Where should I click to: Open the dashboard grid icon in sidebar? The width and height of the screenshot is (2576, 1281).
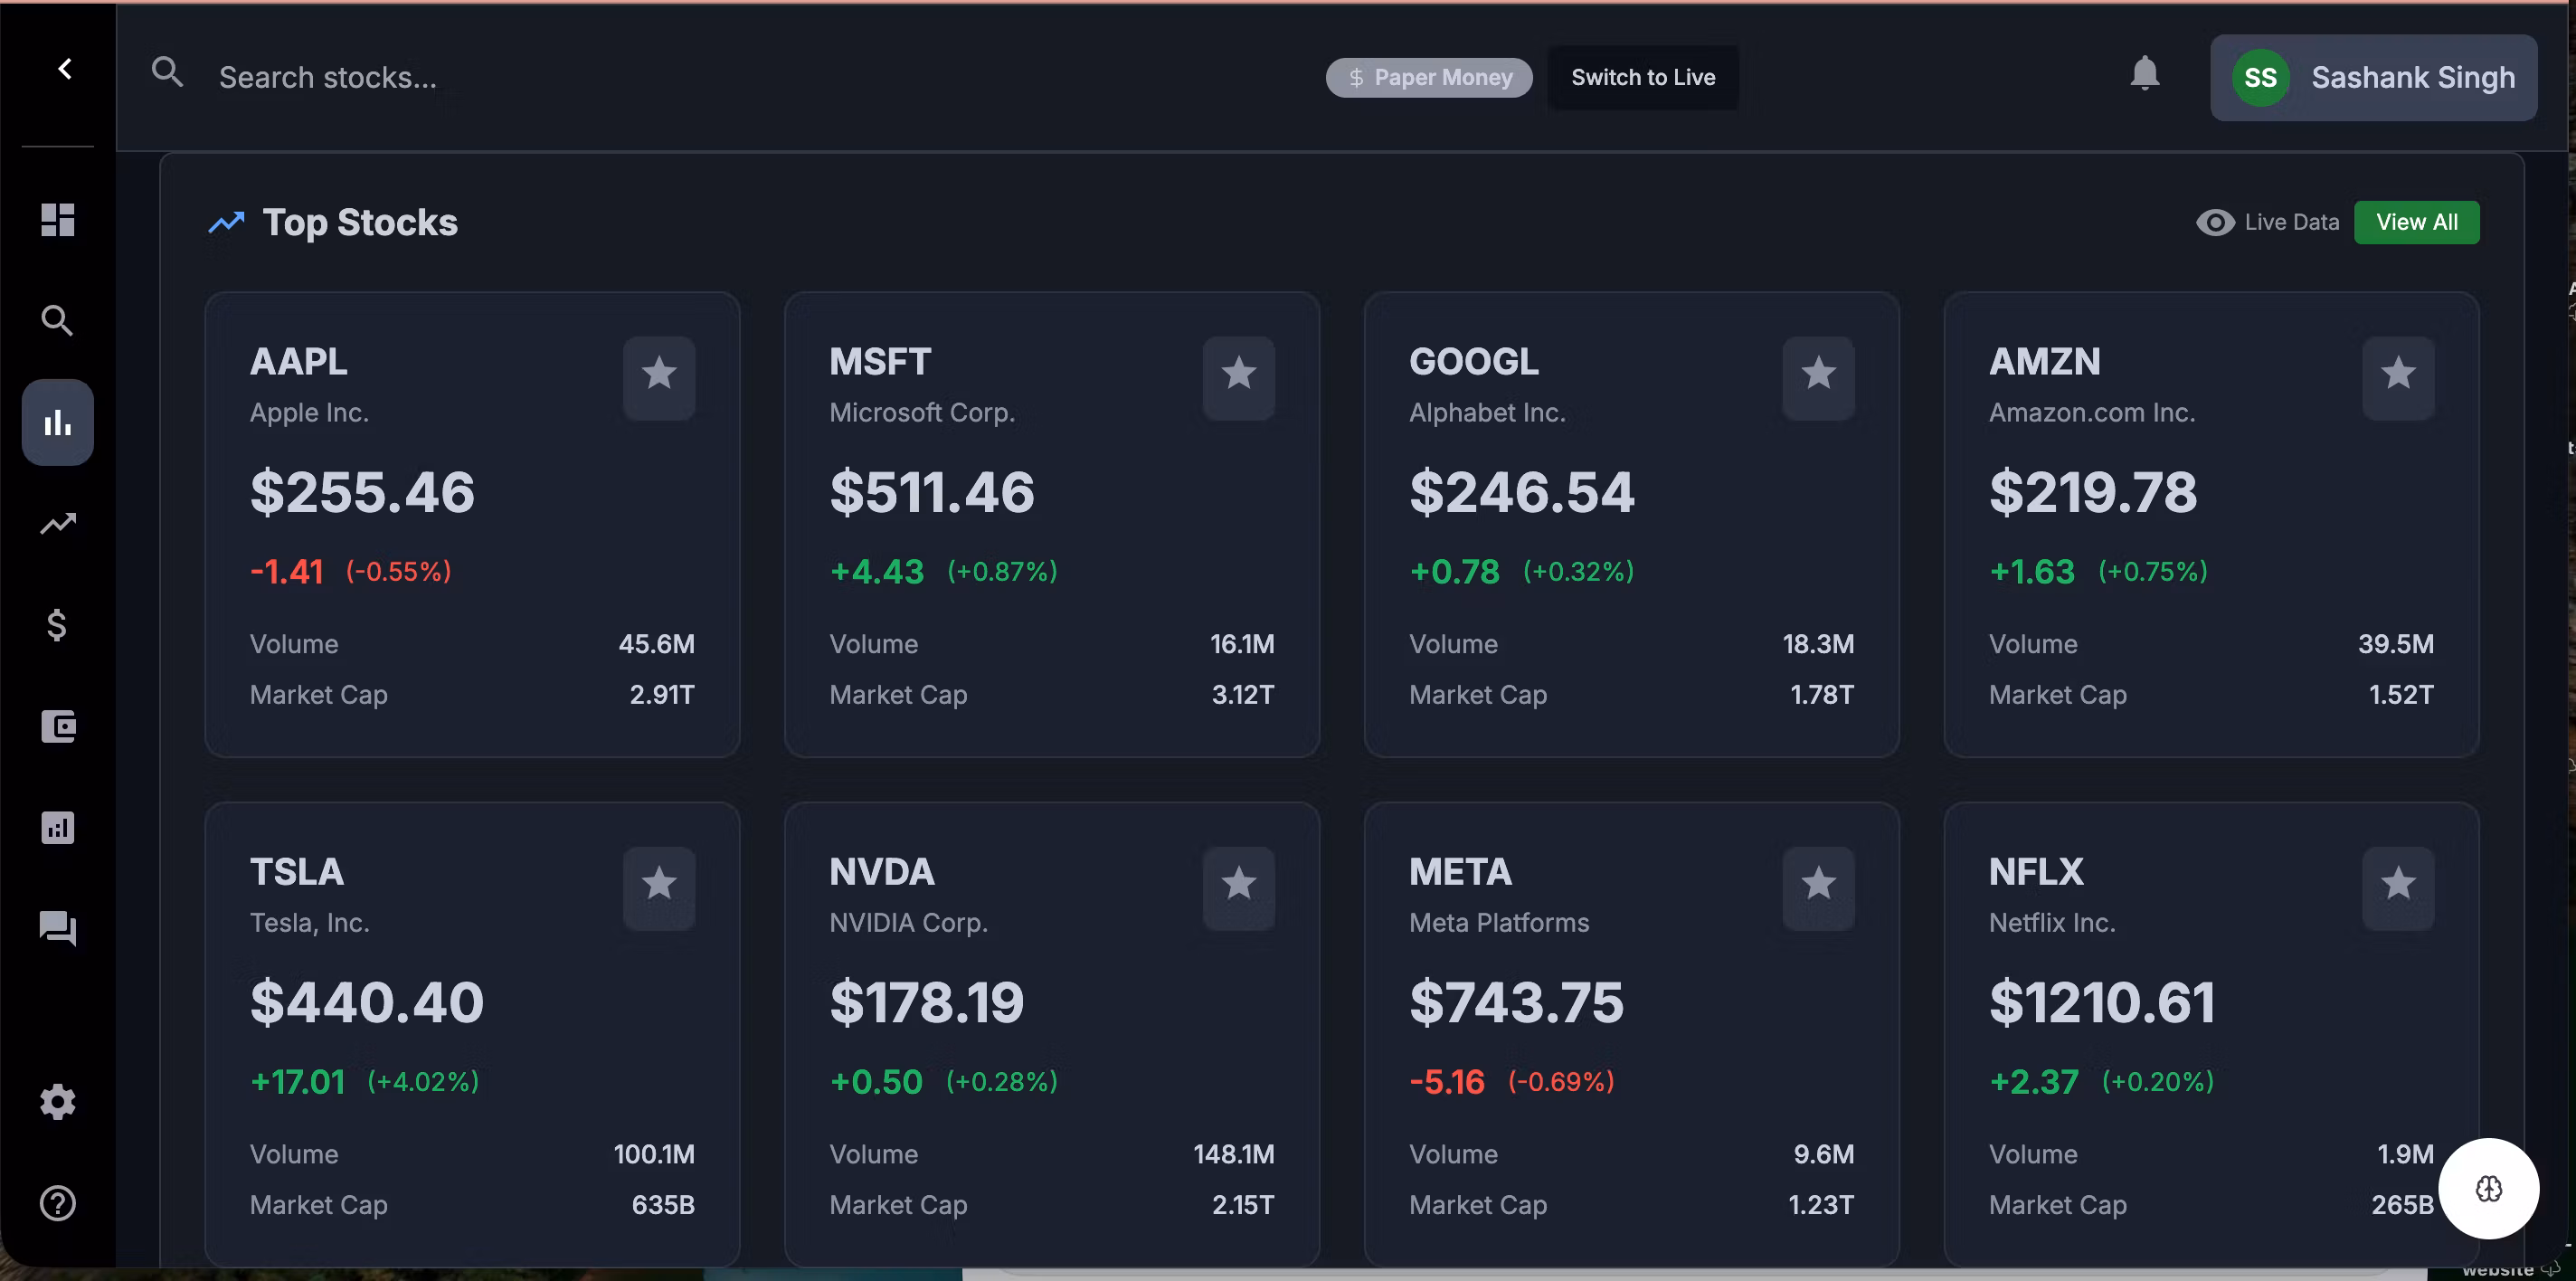(x=58, y=220)
